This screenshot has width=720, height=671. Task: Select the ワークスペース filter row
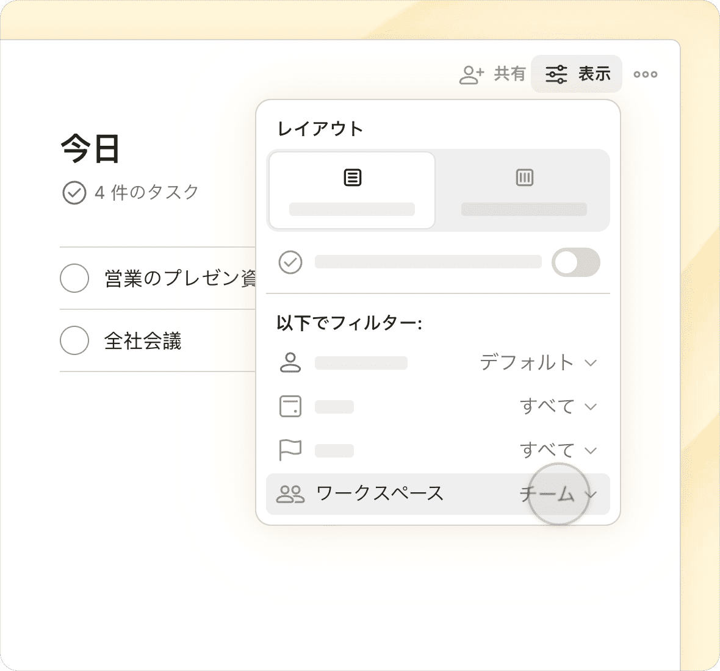(x=380, y=494)
